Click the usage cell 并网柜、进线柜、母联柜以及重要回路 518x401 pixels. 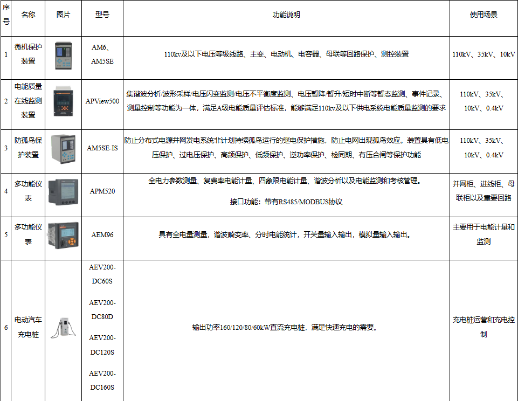(484, 191)
